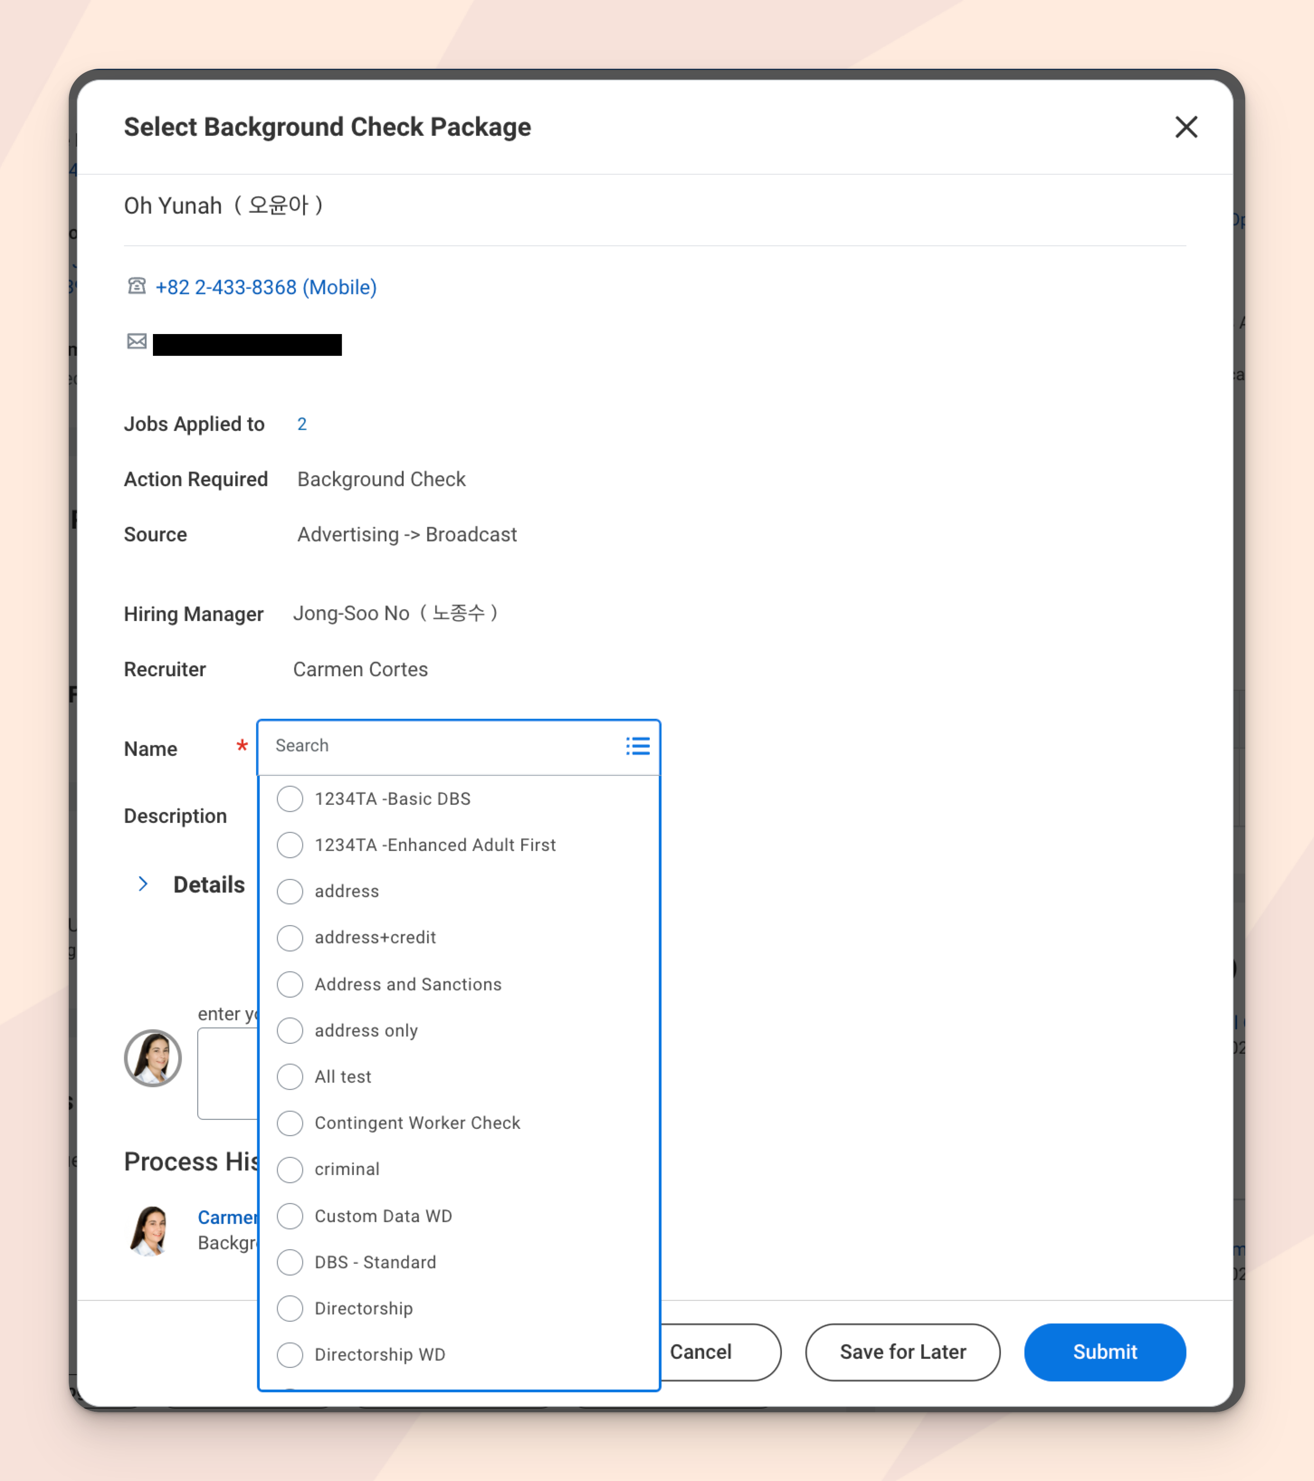Click the hiring manager name Jong-Soo No

(395, 614)
